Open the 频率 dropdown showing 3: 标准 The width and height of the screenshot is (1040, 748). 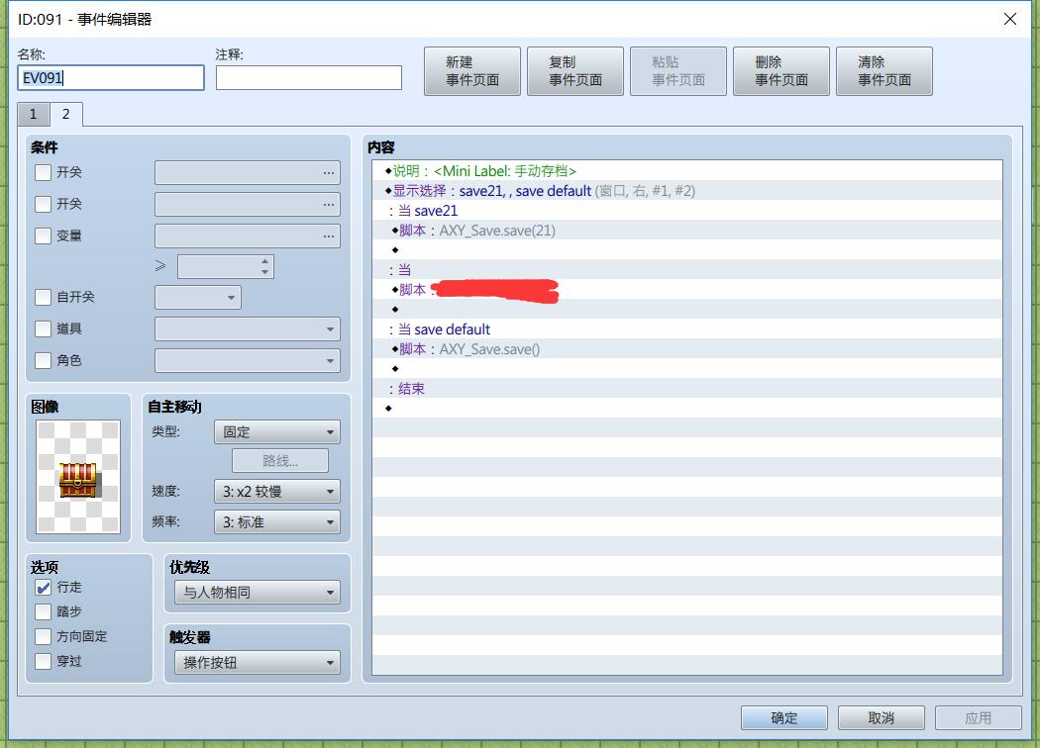277,522
